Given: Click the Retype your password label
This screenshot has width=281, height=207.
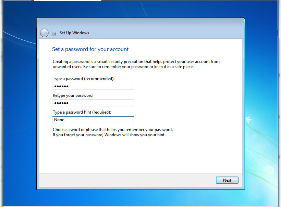Looking at the screenshot, I should [73, 95].
